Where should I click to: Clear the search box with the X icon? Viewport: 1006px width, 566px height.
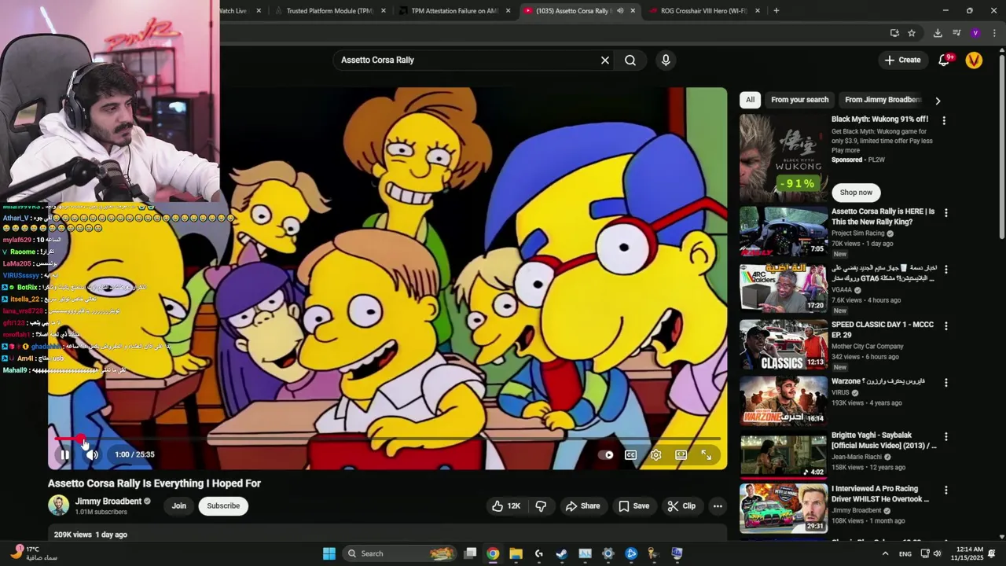pos(605,60)
